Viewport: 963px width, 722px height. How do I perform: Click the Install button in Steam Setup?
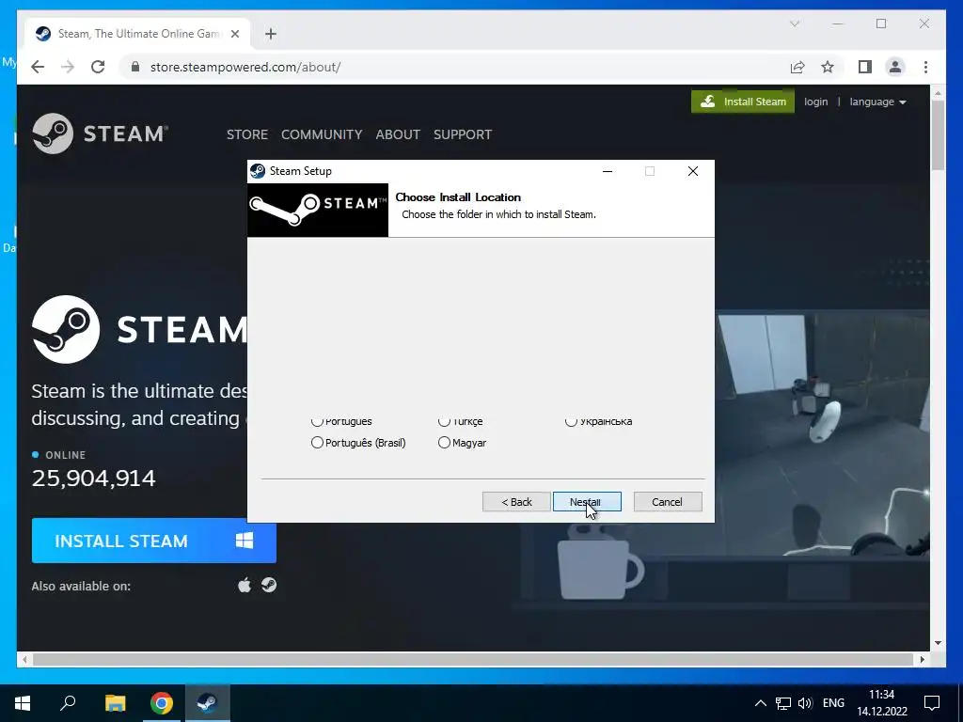coord(587,502)
